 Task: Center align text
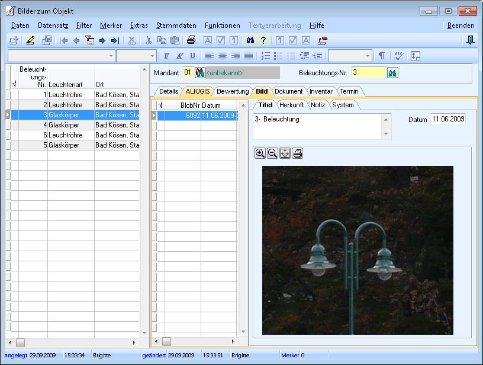[x=223, y=56]
